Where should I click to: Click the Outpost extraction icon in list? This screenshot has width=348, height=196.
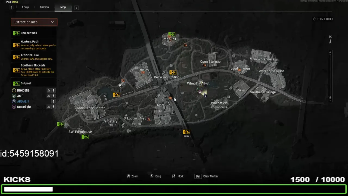pyautogui.click(x=16, y=84)
